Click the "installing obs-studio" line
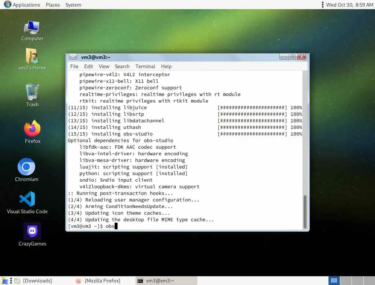The image size is (375, 285). coord(185,134)
